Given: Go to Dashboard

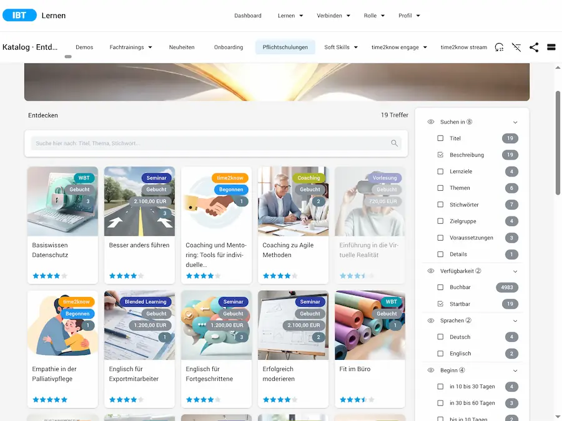Looking at the screenshot, I should pos(248,16).
